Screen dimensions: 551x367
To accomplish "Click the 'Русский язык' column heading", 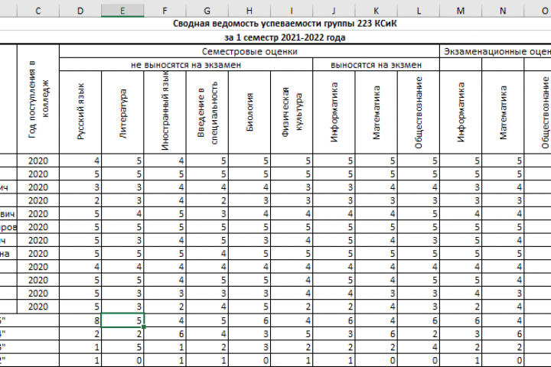I will point(80,112).
